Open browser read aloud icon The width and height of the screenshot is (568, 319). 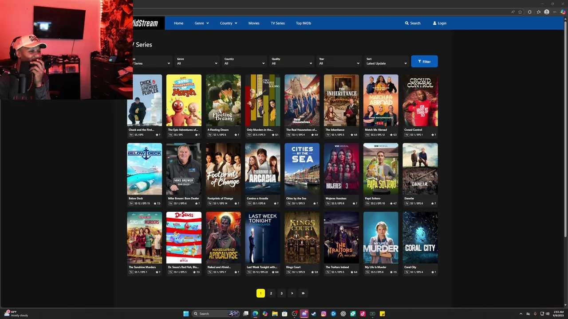tap(513, 12)
